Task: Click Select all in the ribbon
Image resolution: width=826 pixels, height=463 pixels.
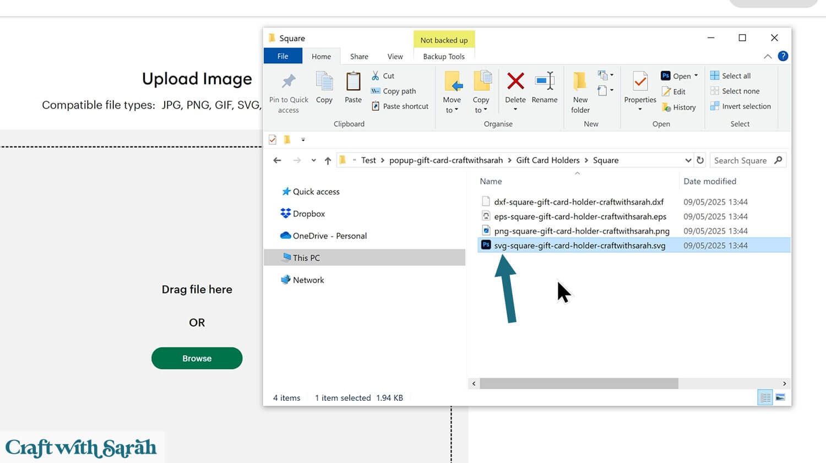Action: [736, 76]
